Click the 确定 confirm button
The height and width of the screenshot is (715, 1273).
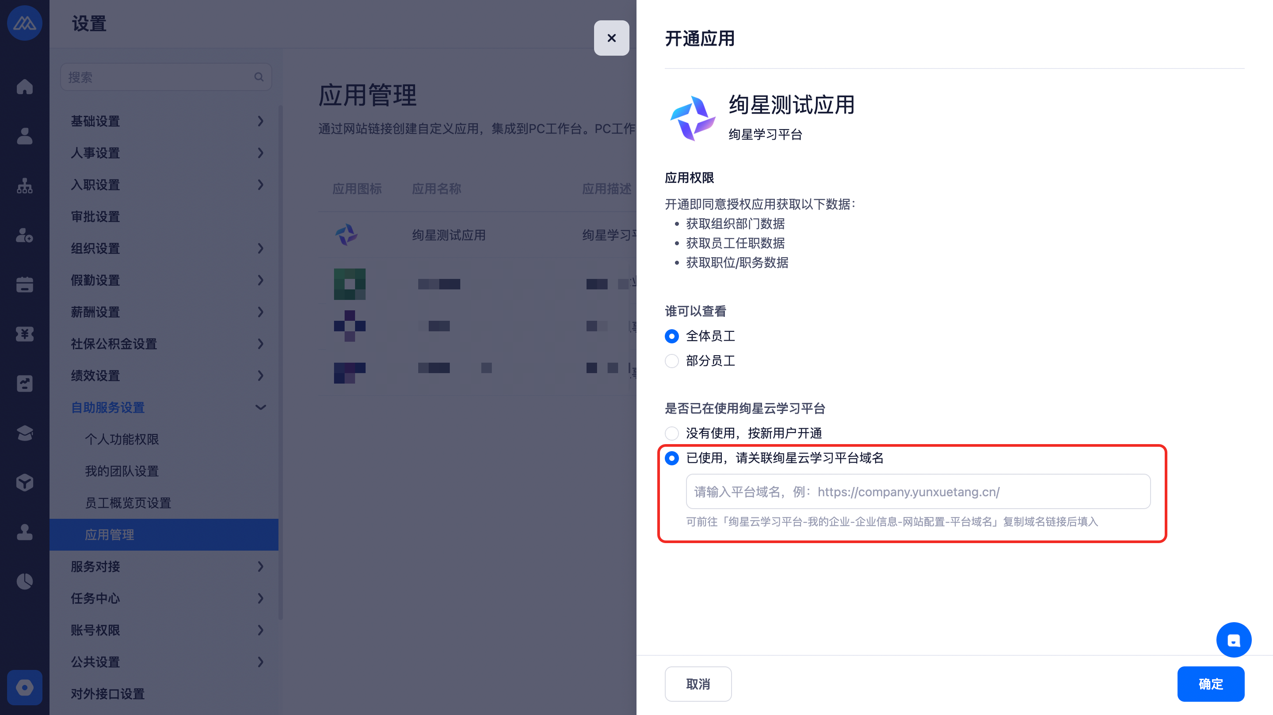tap(1211, 684)
